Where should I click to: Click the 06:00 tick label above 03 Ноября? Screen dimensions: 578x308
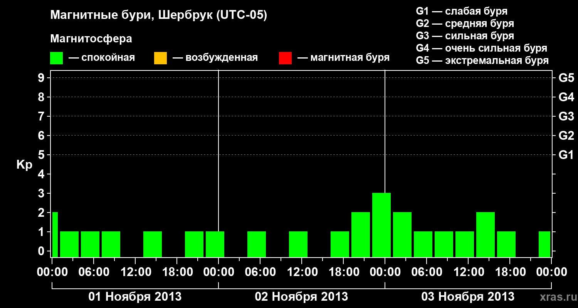[427, 272]
